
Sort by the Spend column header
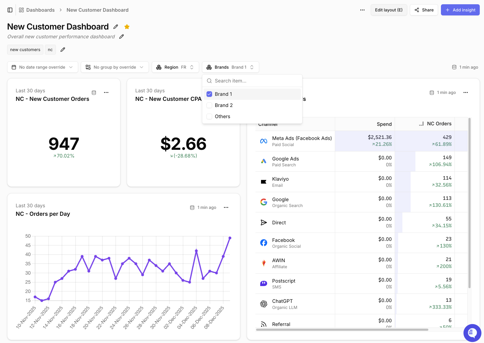point(365,124)
